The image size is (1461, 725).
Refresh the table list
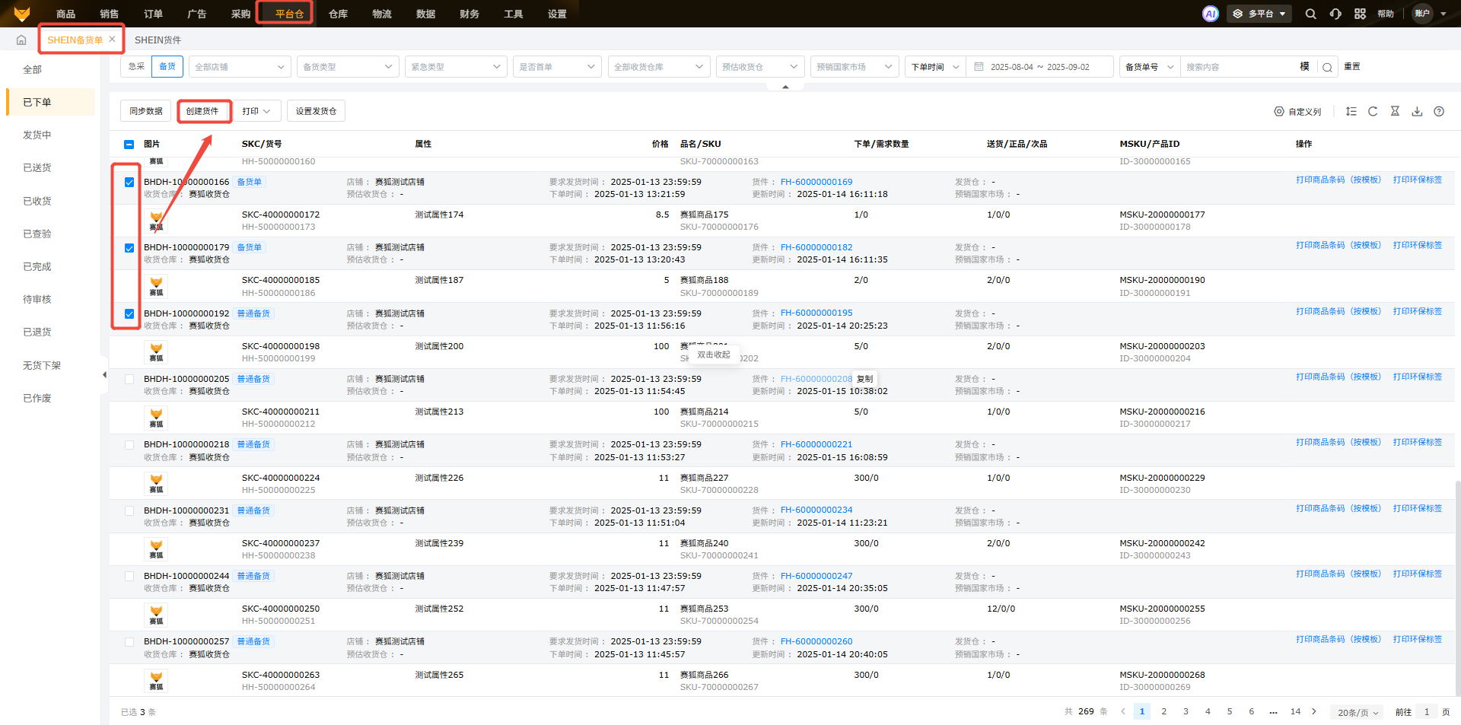1373,111
